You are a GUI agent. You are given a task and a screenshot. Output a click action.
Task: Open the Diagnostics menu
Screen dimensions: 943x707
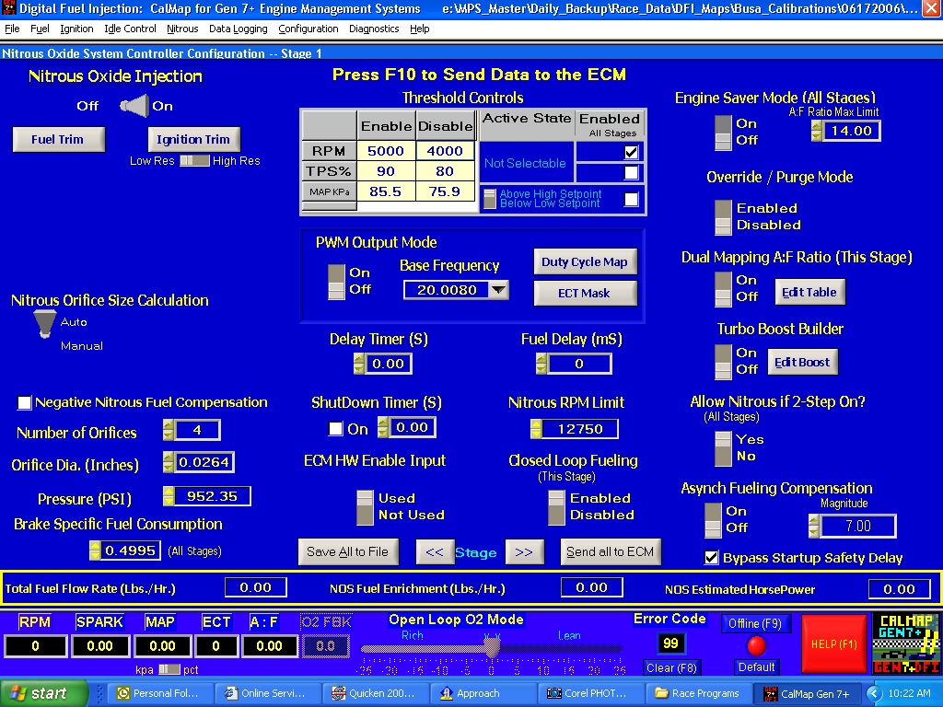374,29
